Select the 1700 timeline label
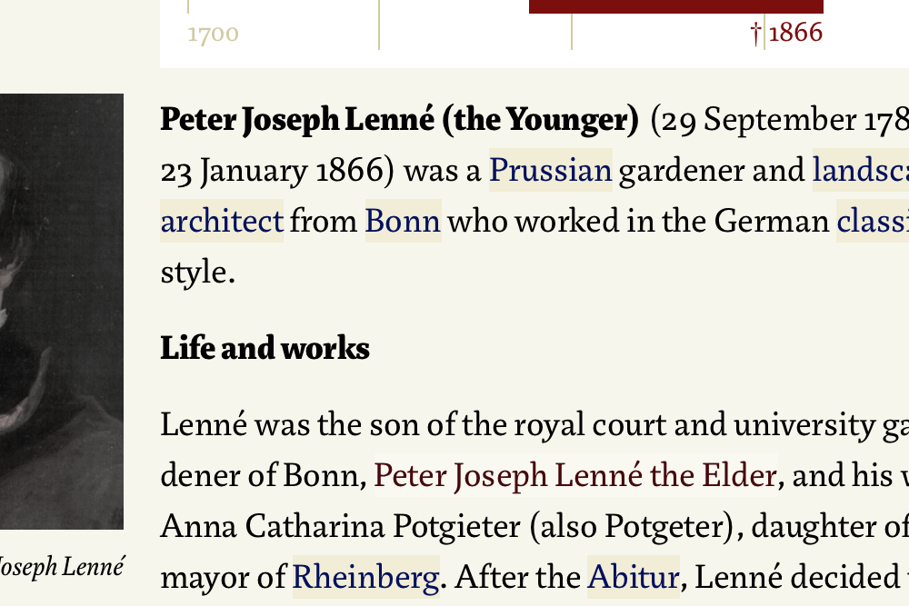 (213, 35)
